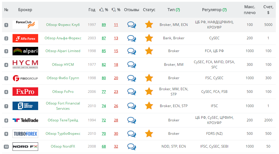Click the Регулятор help question mark
Viewport: 279px width, 154px height.
pos(225,10)
